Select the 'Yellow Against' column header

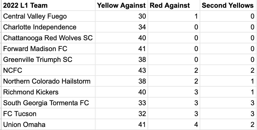(121, 5)
